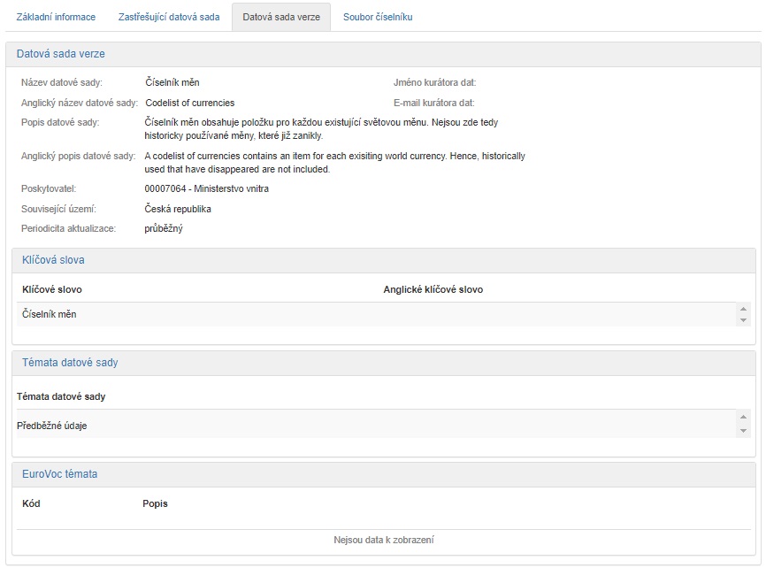The image size is (766, 568).
Task: Open the Zastřešující datová sada tab
Action: coord(169,17)
